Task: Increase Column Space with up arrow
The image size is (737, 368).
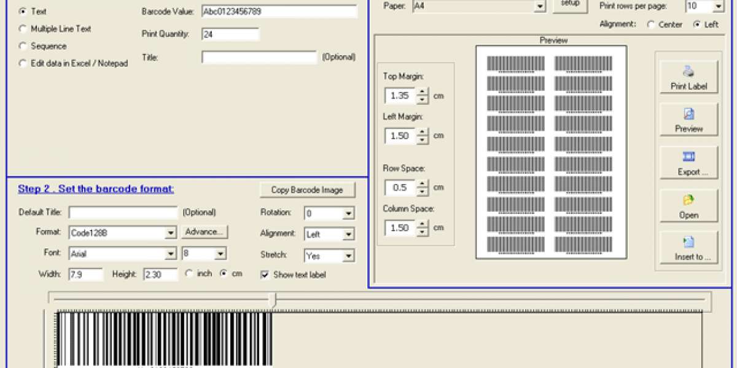Action: click(423, 224)
